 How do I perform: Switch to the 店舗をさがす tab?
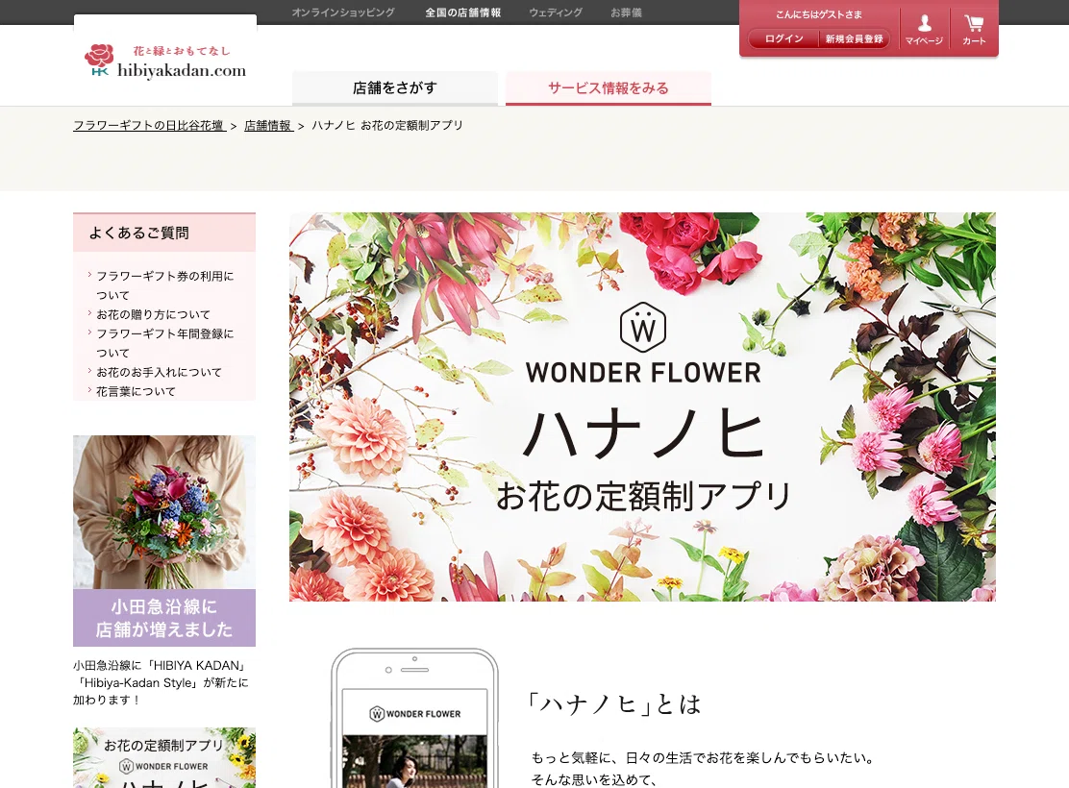pyautogui.click(x=395, y=88)
